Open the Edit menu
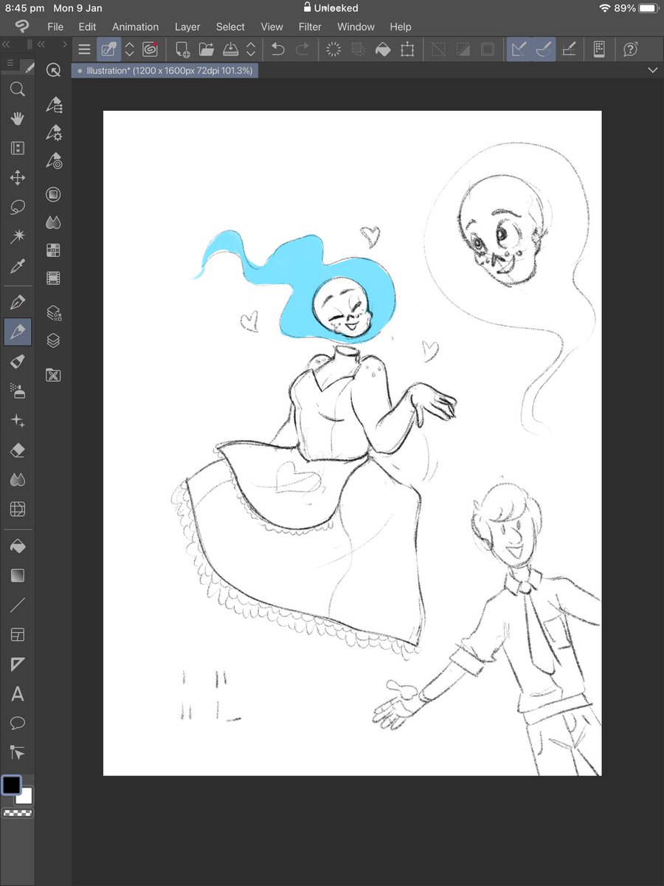The width and height of the screenshot is (664, 886). point(88,27)
